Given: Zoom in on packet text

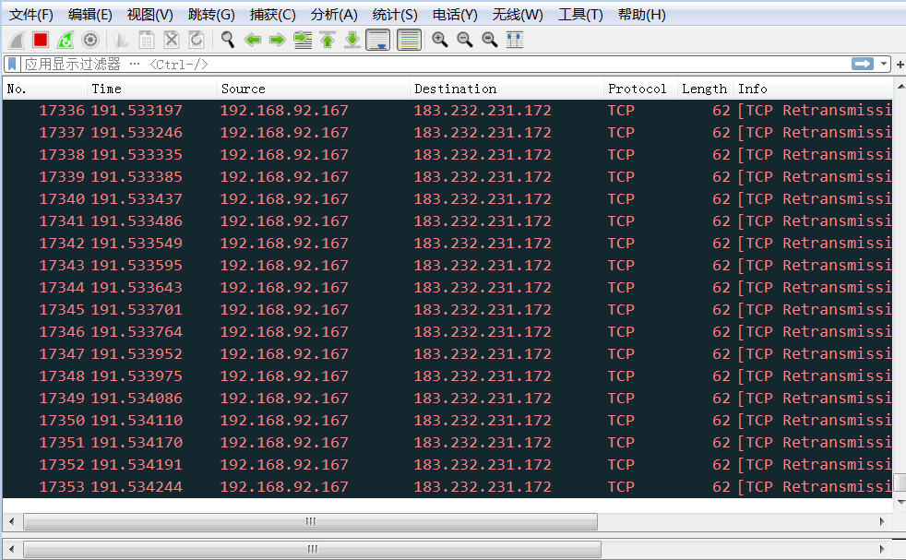Looking at the screenshot, I should [x=440, y=40].
